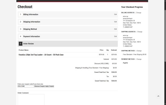Screen dimensions: 166x105
Task: Edit Shipping Information
Action: [115, 22]
